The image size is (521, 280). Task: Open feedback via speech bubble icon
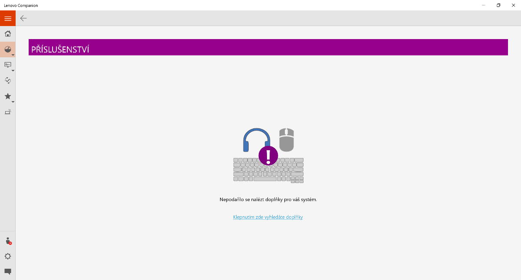7,272
